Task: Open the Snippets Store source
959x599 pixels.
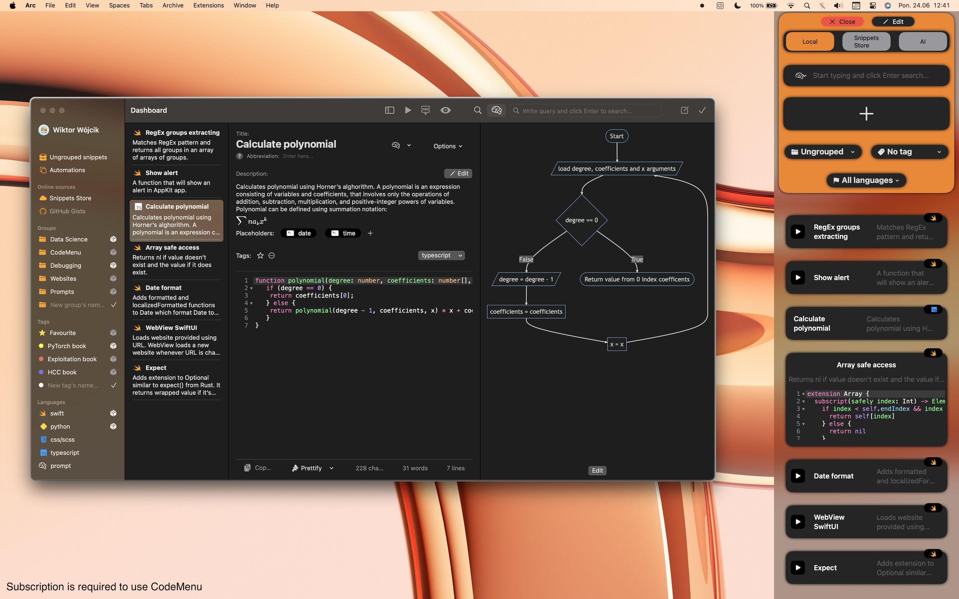Action: point(69,198)
